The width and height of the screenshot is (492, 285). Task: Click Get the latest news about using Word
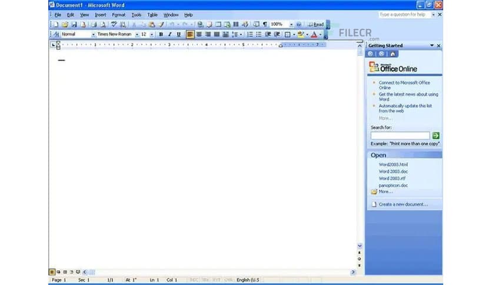(408, 97)
